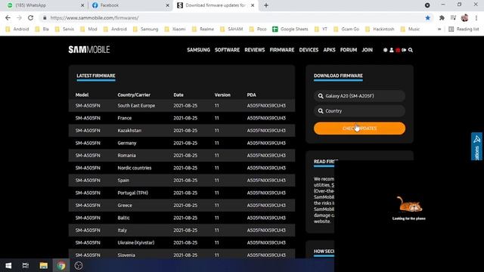Select the South East Europe firmware row
The height and width of the screenshot is (272, 484).
point(181,106)
